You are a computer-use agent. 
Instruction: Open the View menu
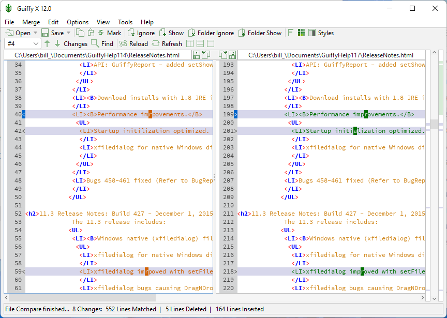point(103,22)
